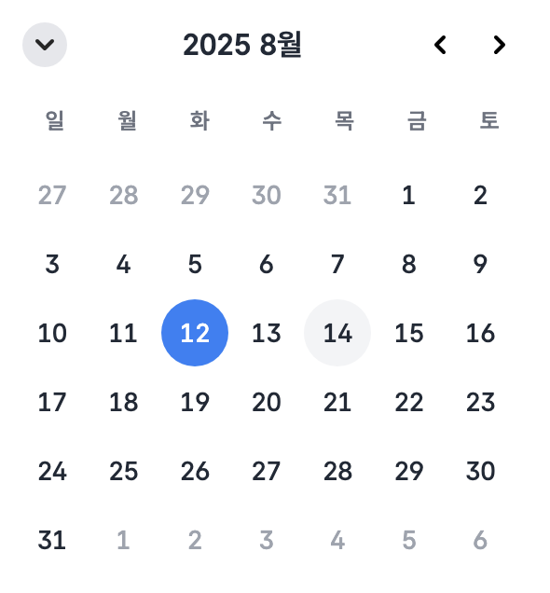The image size is (550, 593).
Task: Pick August 19 below selected date
Action: 195,402
